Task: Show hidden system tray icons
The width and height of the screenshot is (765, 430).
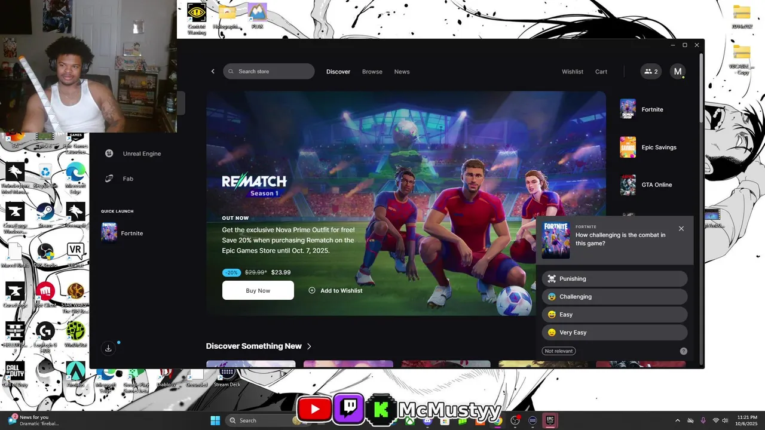Action: 677,420
